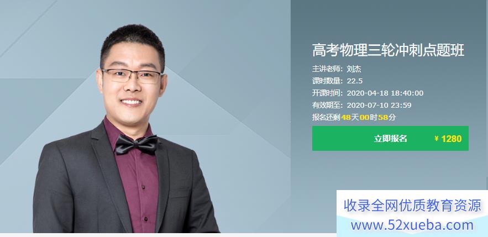Click the 22.5 lesson count value

pyautogui.click(x=355, y=81)
